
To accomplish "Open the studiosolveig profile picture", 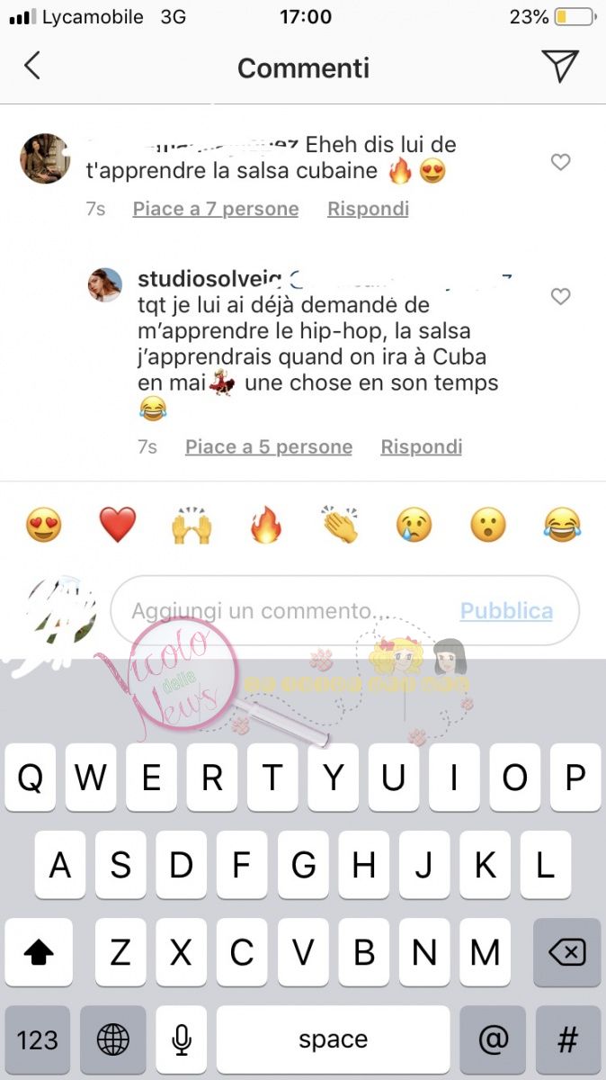I will [104, 284].
